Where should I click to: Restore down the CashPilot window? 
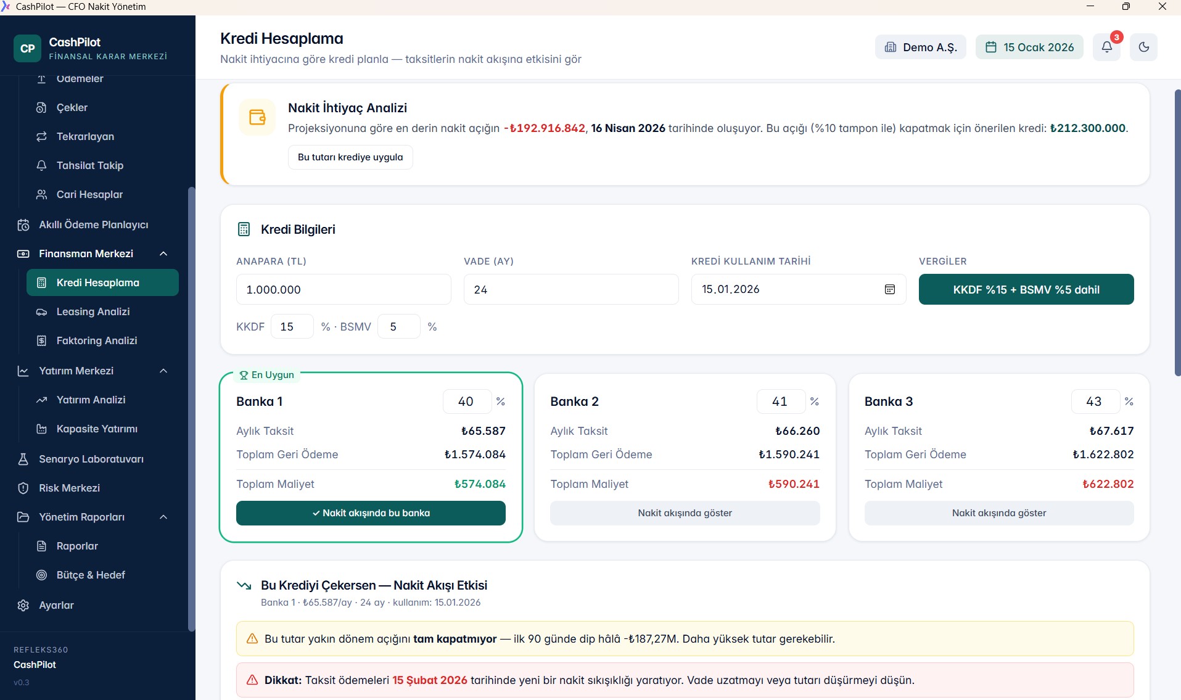click(1126, 7)
